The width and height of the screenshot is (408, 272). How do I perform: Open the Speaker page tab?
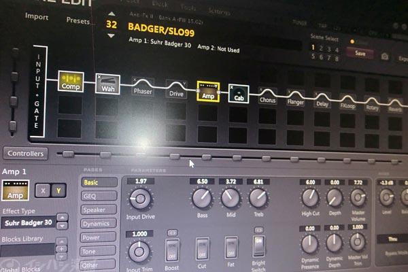99,210
